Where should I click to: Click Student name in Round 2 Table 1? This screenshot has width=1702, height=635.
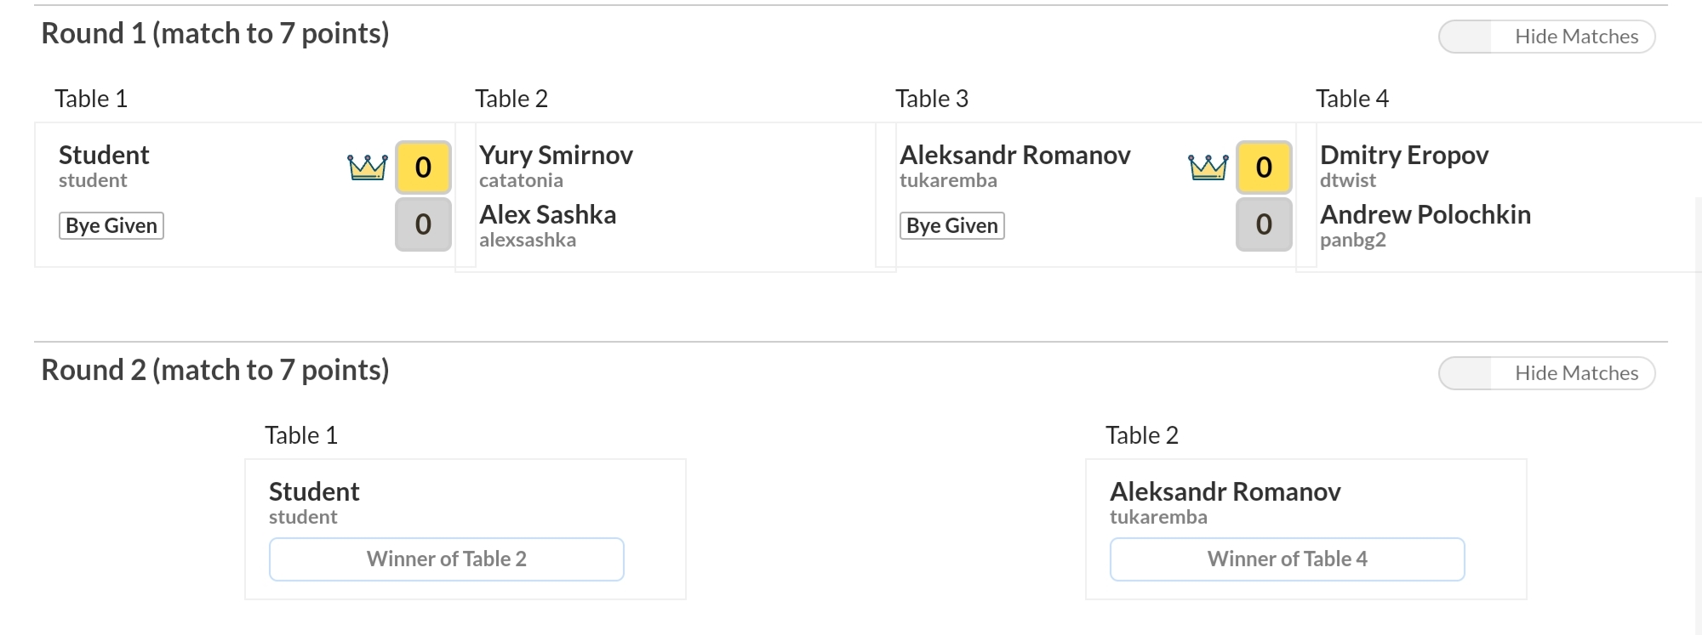click(x=314, y=492)
